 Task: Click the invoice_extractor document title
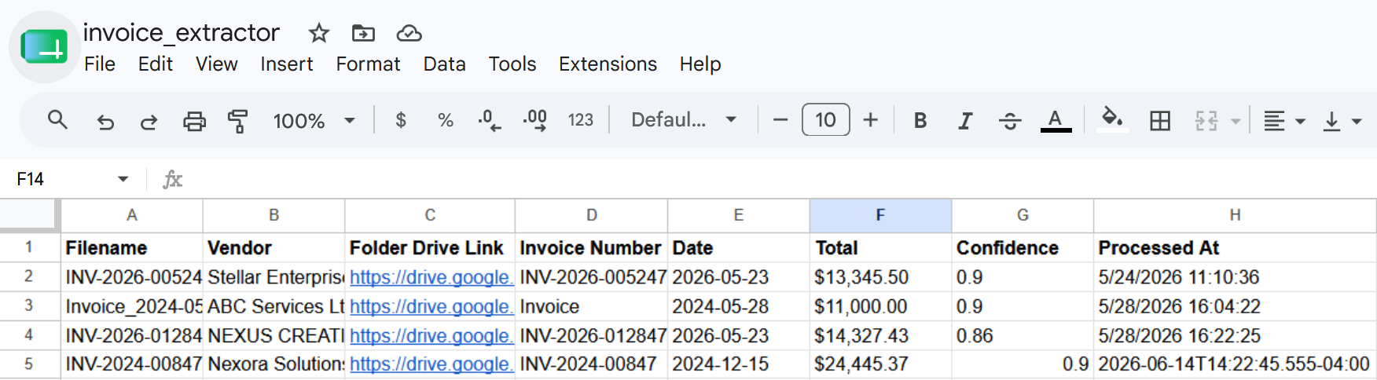coord(182,33)
